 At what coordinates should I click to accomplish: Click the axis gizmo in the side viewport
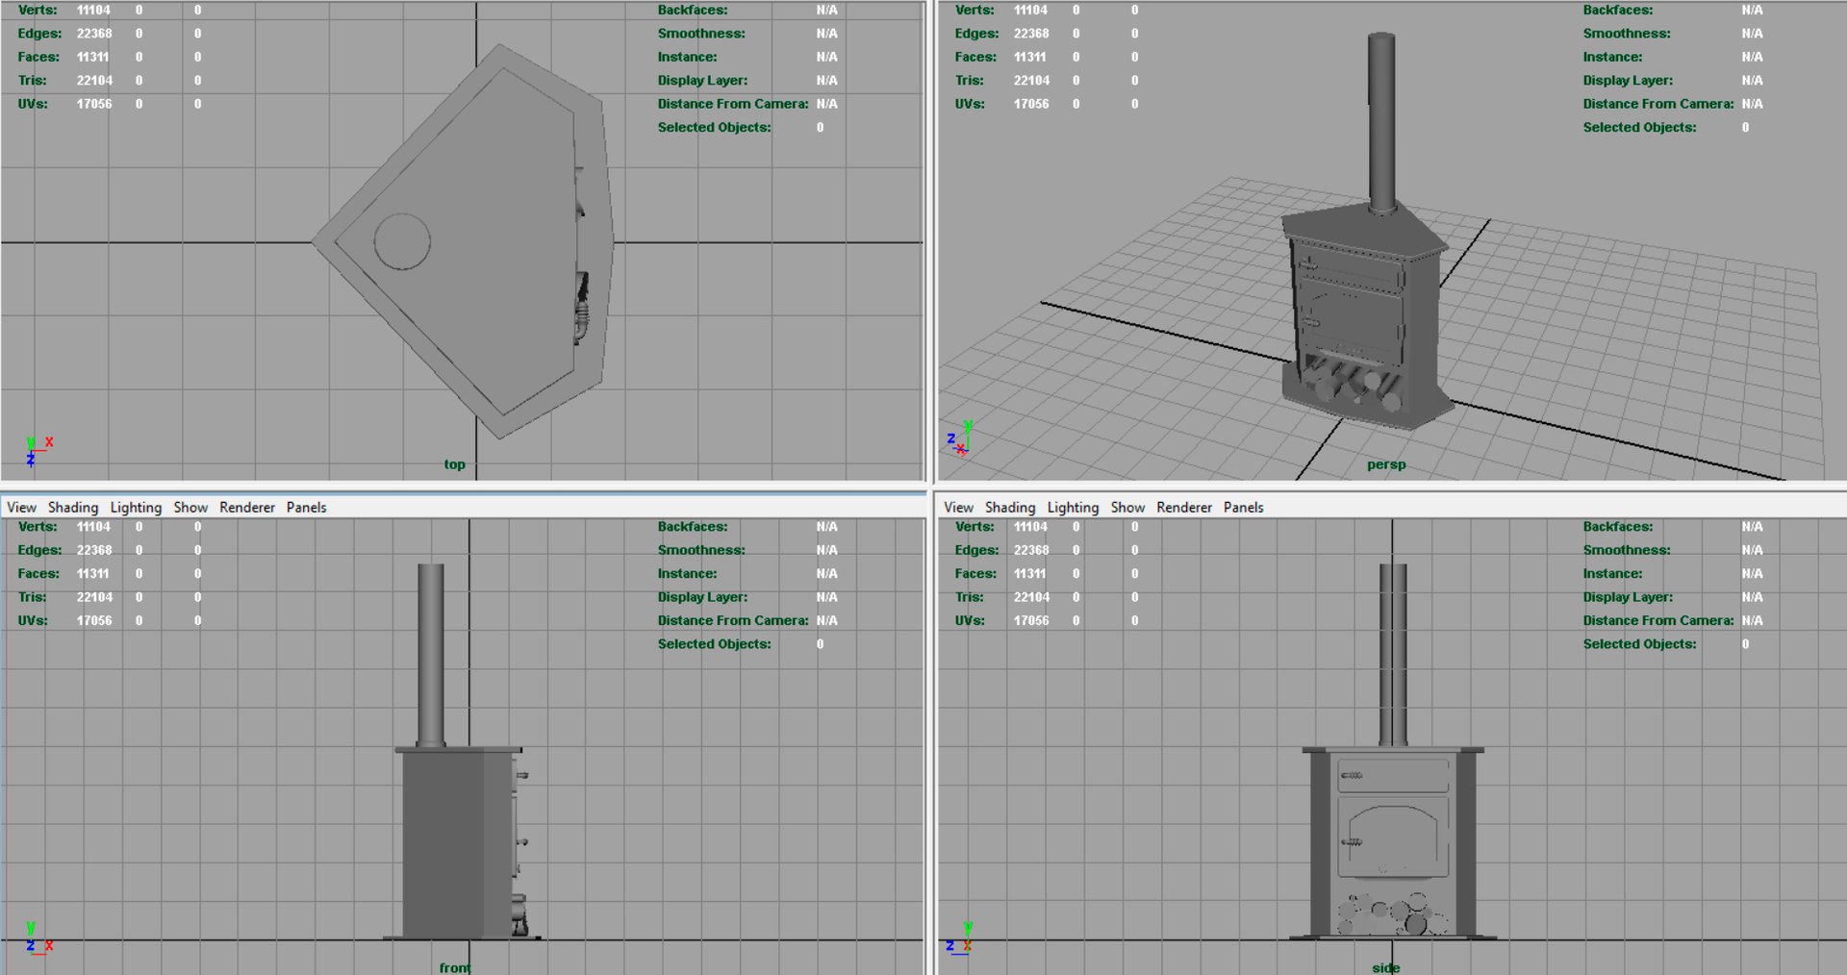[960, 938]
